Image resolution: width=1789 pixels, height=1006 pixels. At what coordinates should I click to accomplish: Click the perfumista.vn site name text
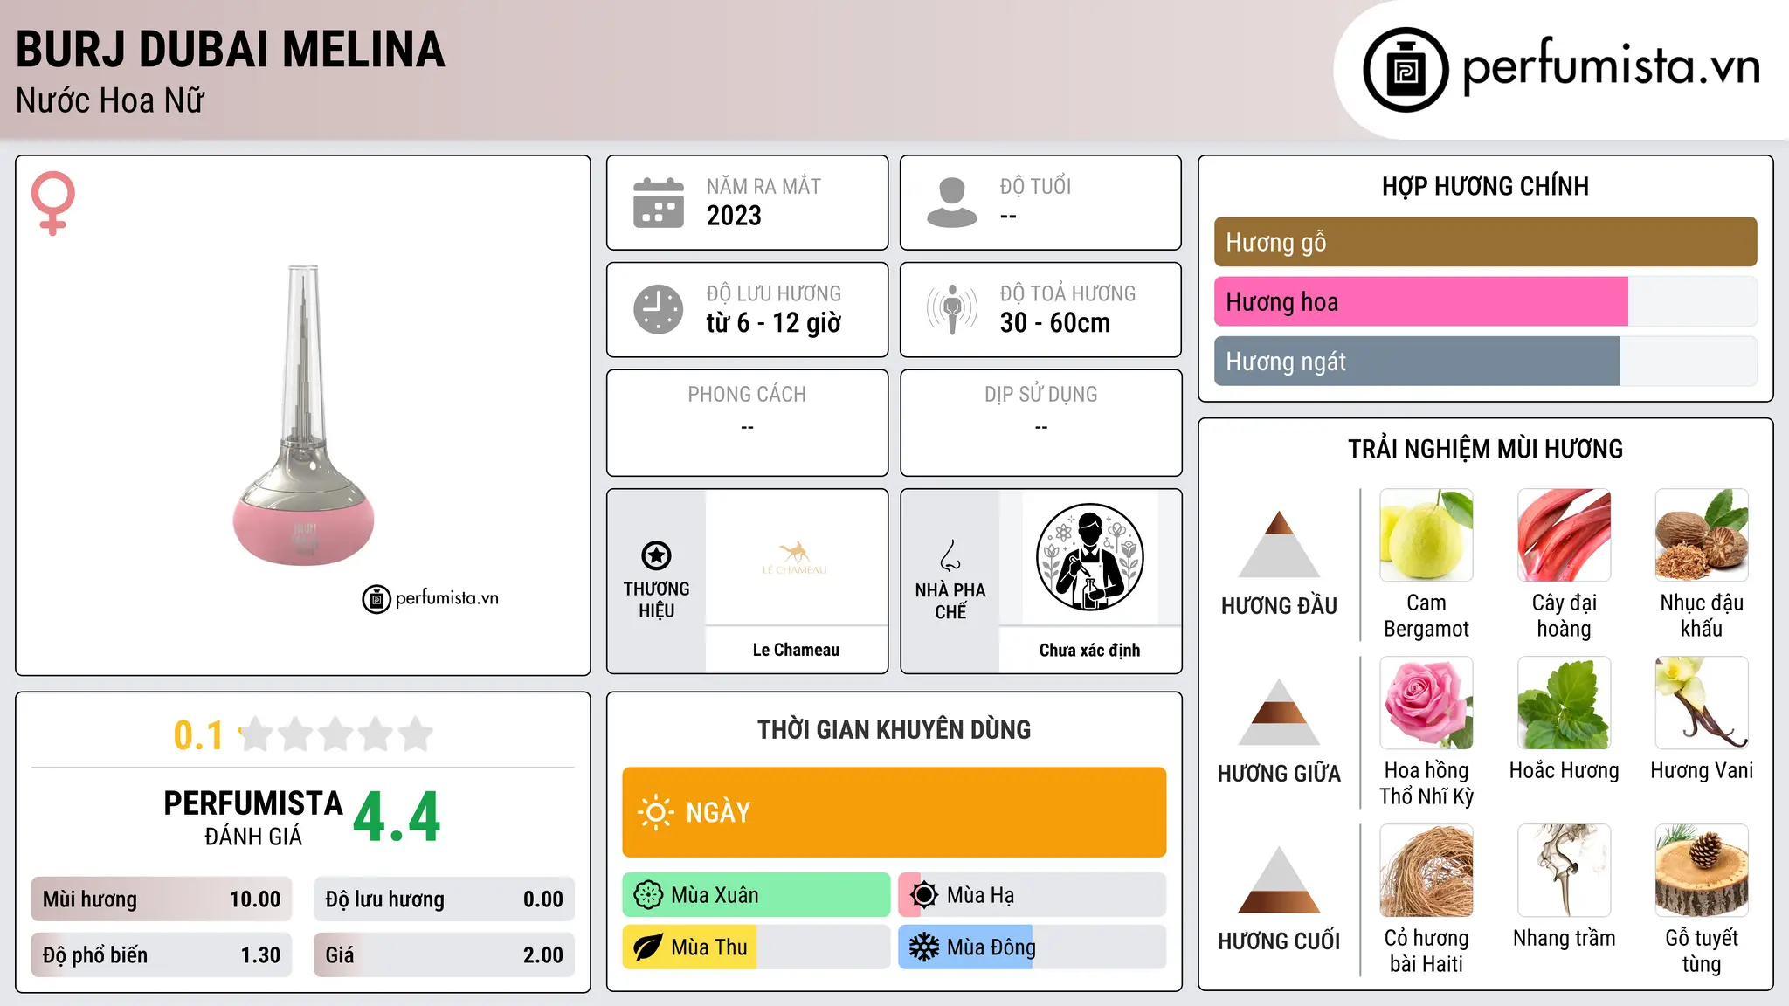(x=1611, y=66)
